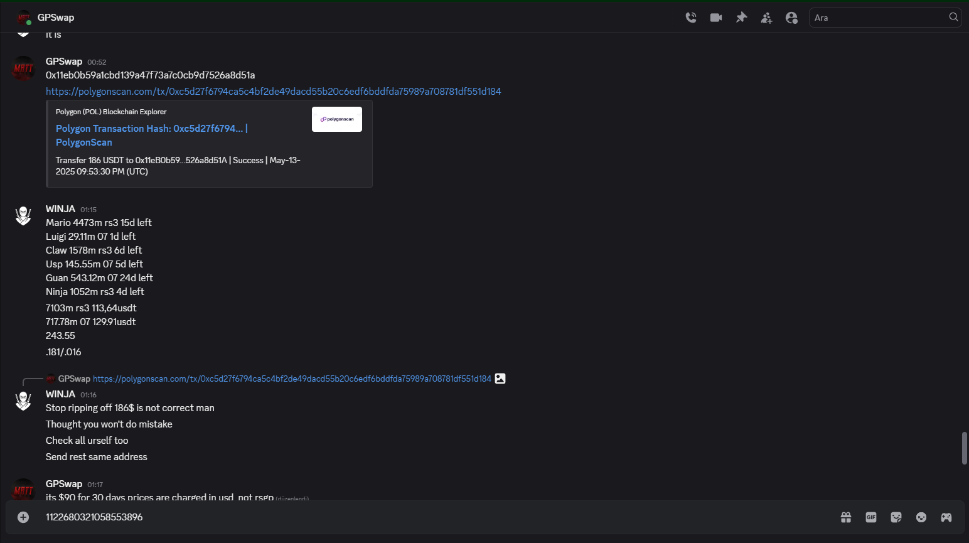The height and width of the screenshot is (543, 969).
Task: Click the '243.55' message
Action: [60, 336]
